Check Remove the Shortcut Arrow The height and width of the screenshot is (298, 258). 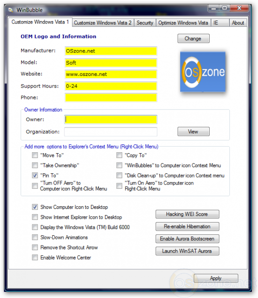click(x=35, y=247)
